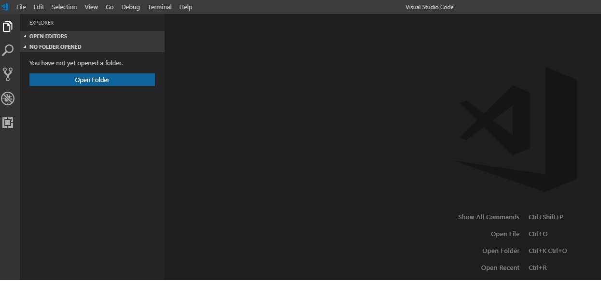
Task: Open the View menu
Action: [x=91, y=7]
